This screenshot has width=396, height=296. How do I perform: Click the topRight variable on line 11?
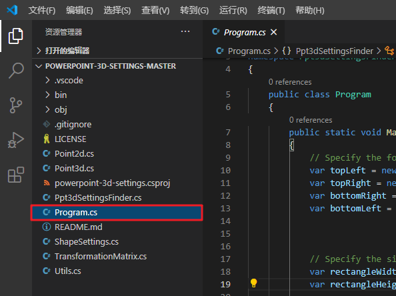pos(350,183)
